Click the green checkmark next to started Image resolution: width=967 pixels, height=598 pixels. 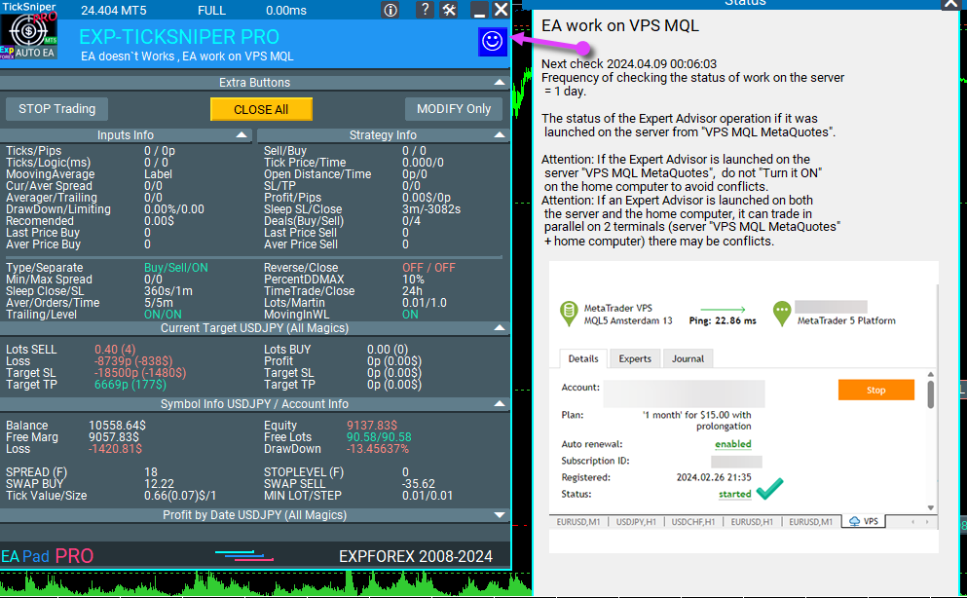pos(769,488)
